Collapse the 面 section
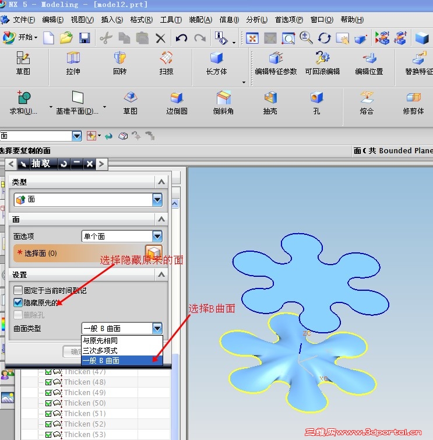Viewport: 433px width, 440px height. pyautogui.click(x=161, y=219)
